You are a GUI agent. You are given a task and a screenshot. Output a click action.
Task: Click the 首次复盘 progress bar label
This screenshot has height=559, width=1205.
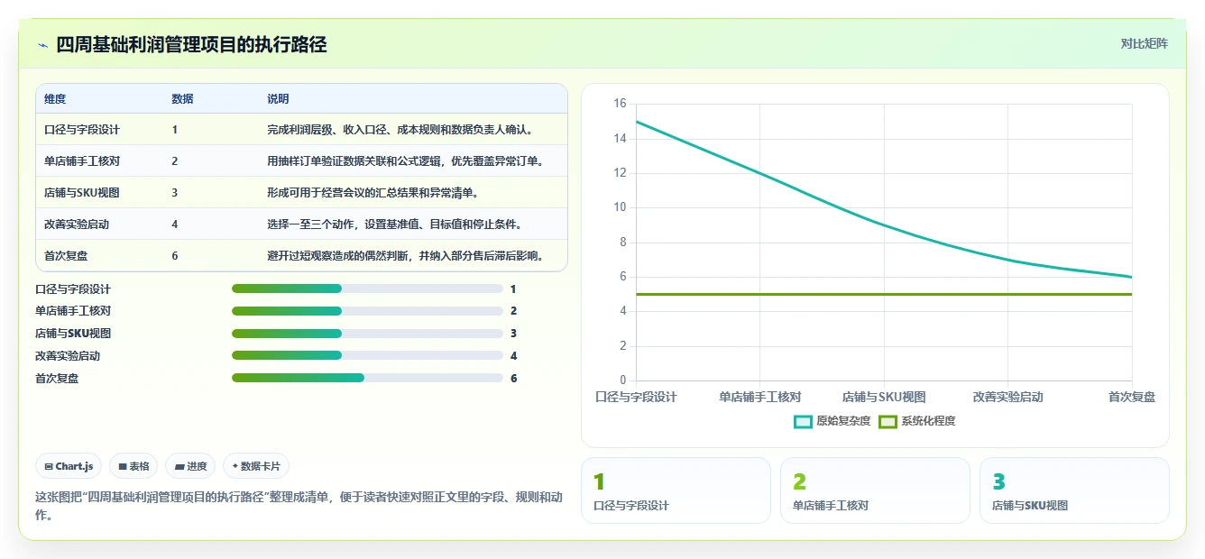click(57, 379)
